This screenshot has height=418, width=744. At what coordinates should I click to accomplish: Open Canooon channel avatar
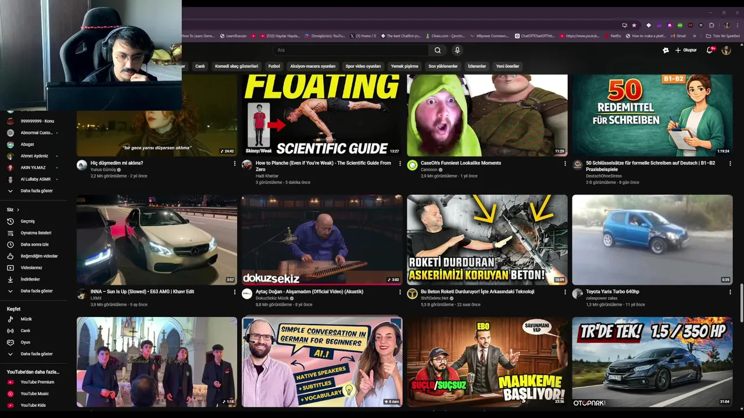[412, 165]
